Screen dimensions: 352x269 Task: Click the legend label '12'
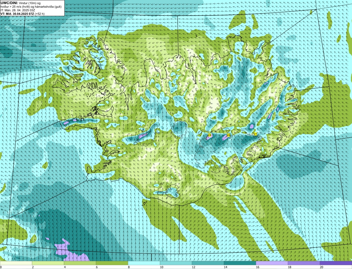193,267
